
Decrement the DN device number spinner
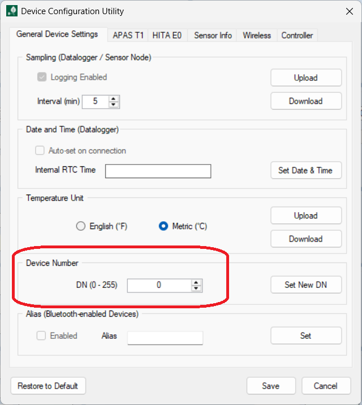pos(196,288)
